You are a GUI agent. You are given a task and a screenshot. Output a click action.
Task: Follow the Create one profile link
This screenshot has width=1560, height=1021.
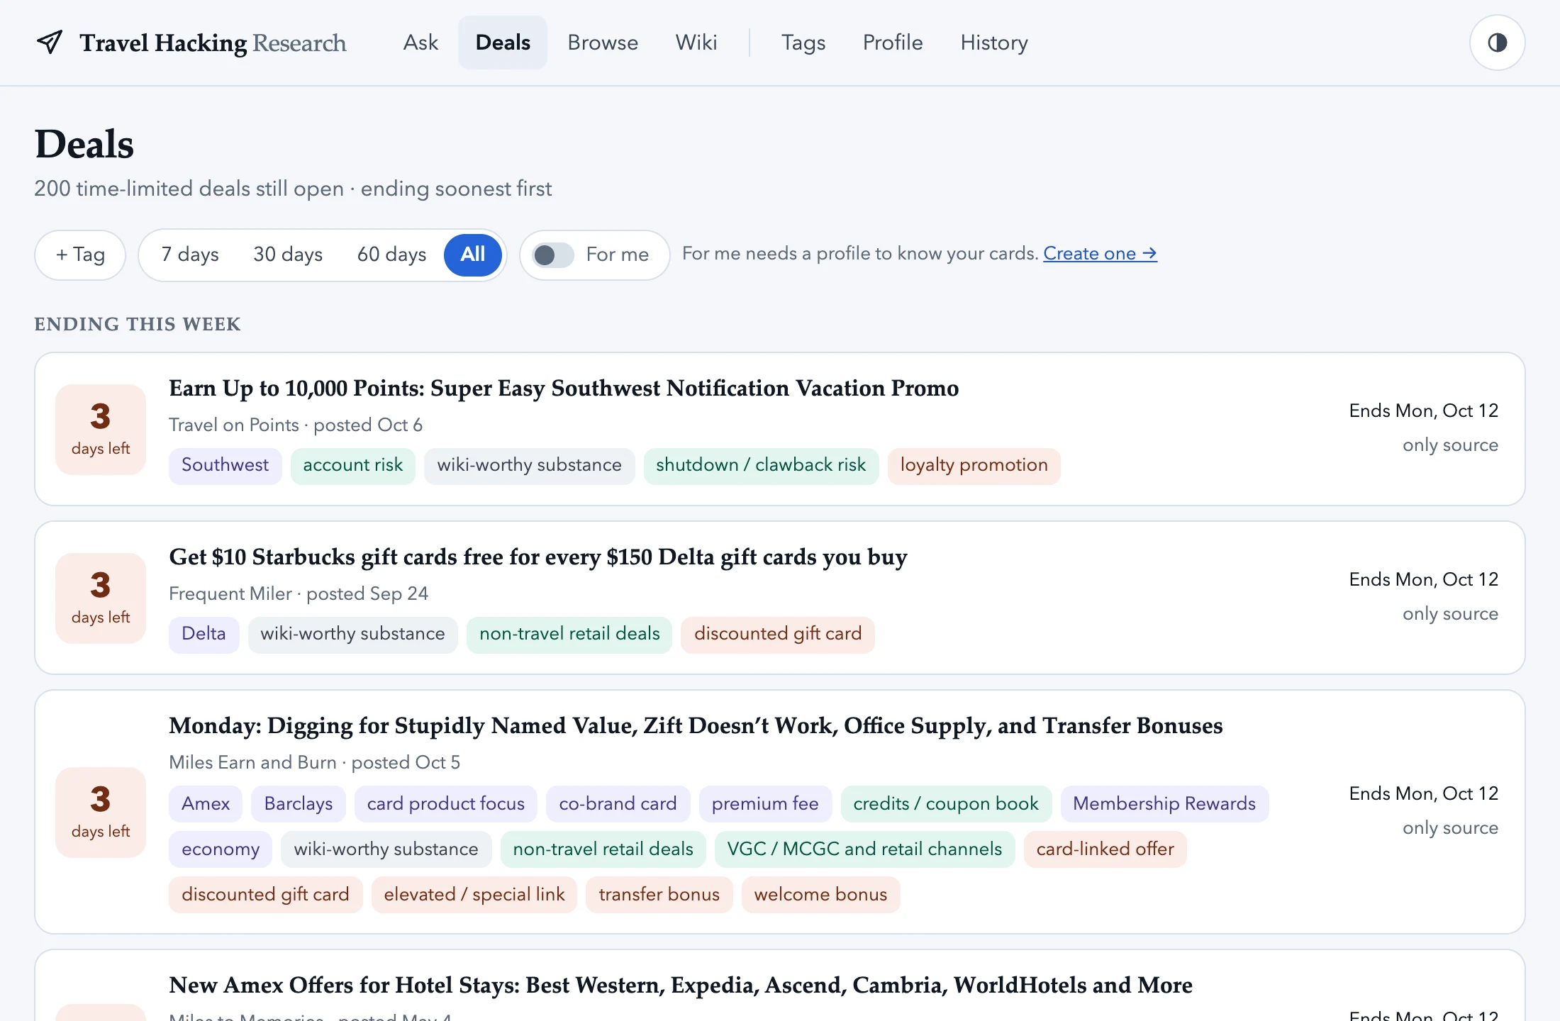tap(1100, 254)
